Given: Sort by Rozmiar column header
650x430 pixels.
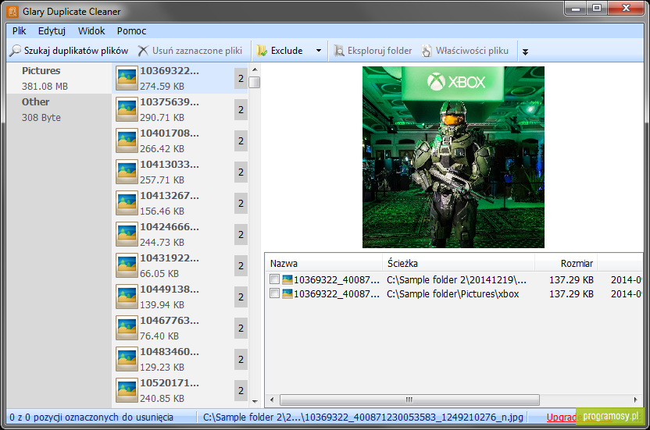Looking at the screenshot, I should (x=566, y=264).
